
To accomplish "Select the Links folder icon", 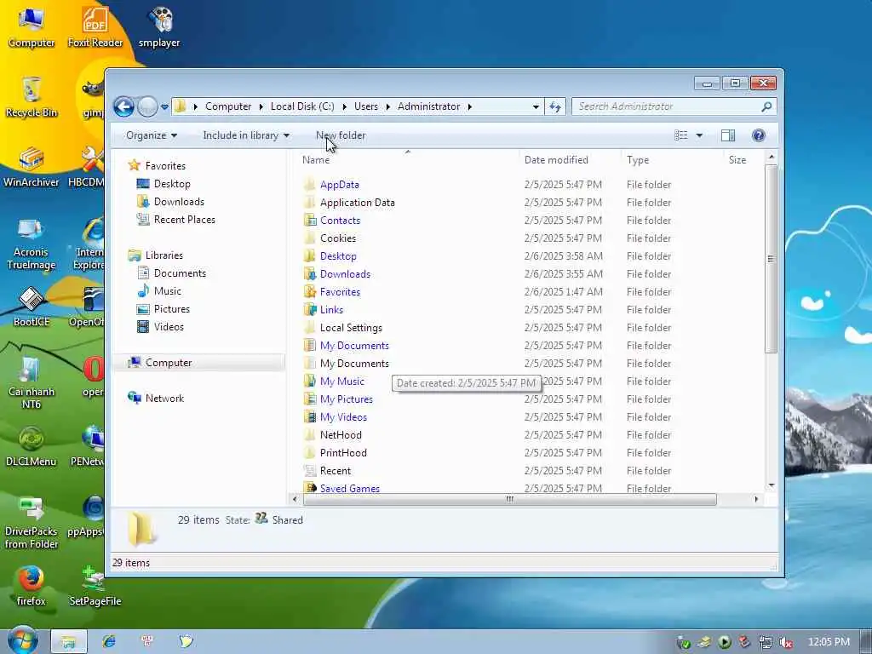I will (x=310, y=309).
